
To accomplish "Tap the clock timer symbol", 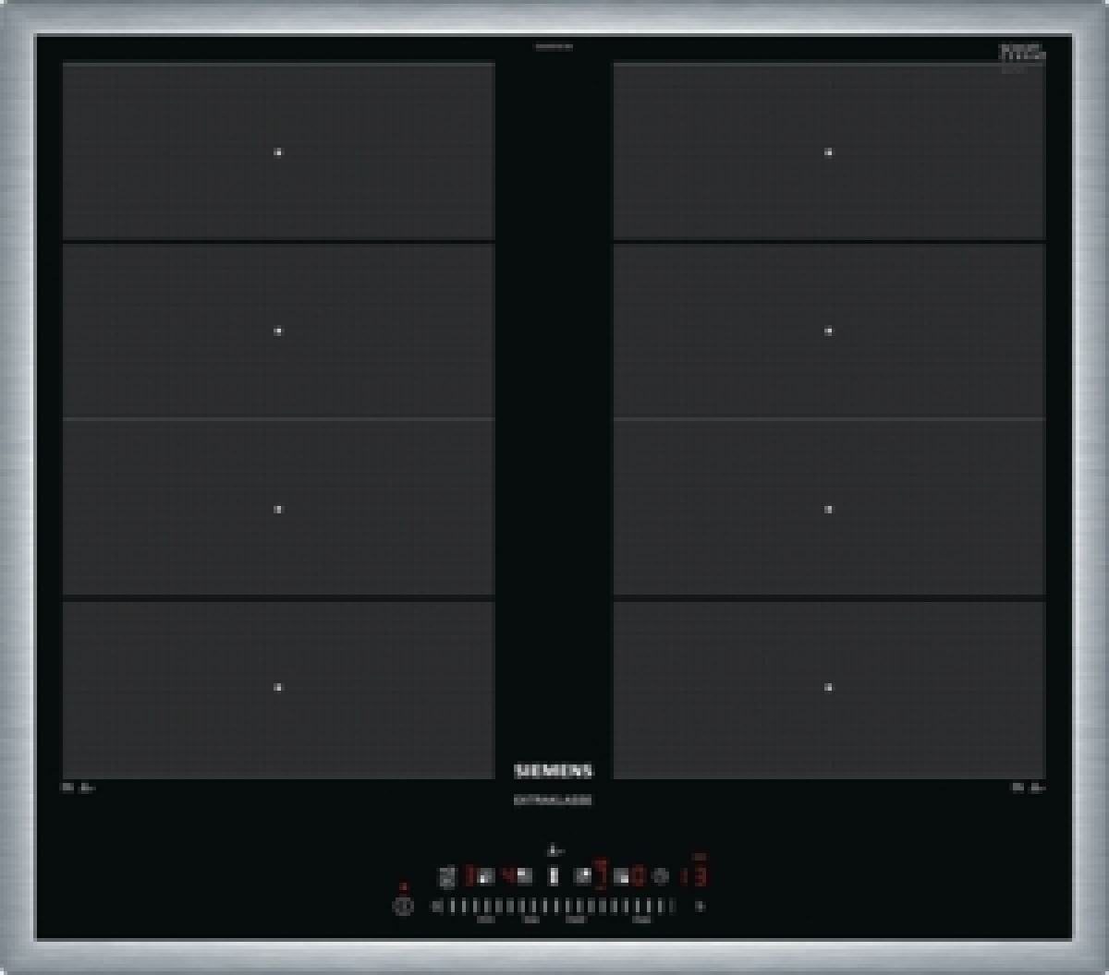I will coord(660,875).
